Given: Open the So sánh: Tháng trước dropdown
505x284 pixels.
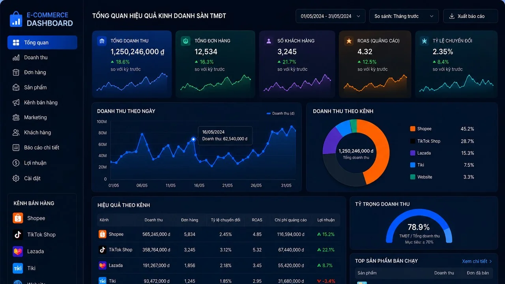Looking at the screenshot, I should coord(404,16).
